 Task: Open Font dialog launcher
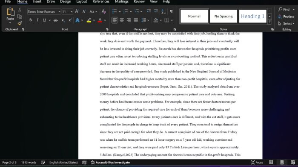[107, 29]
